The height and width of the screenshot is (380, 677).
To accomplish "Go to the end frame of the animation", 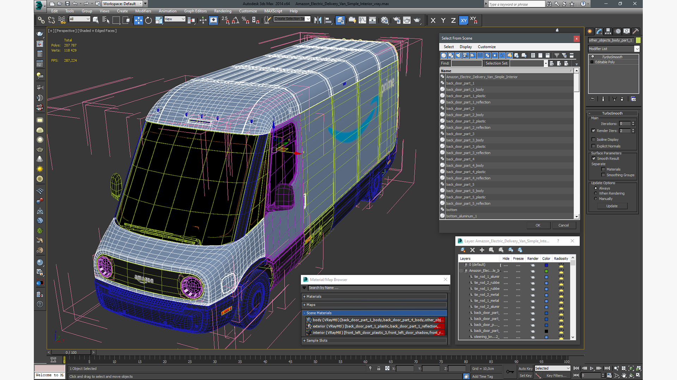I will click(x=607, y=368).
